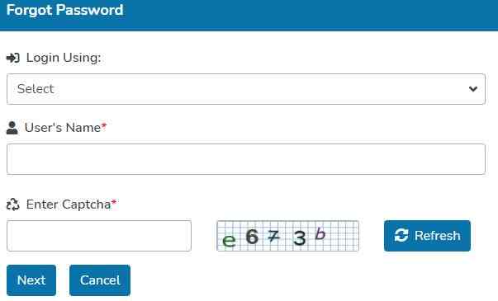This screenshot has height=301, width=498.
Task: Click the sync arrows icon inside the Refresh button
Action: [x=401, y=235]
